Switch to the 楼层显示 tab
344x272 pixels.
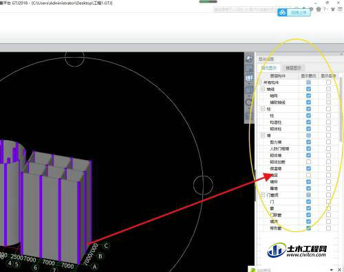click(x=293, y=68)
